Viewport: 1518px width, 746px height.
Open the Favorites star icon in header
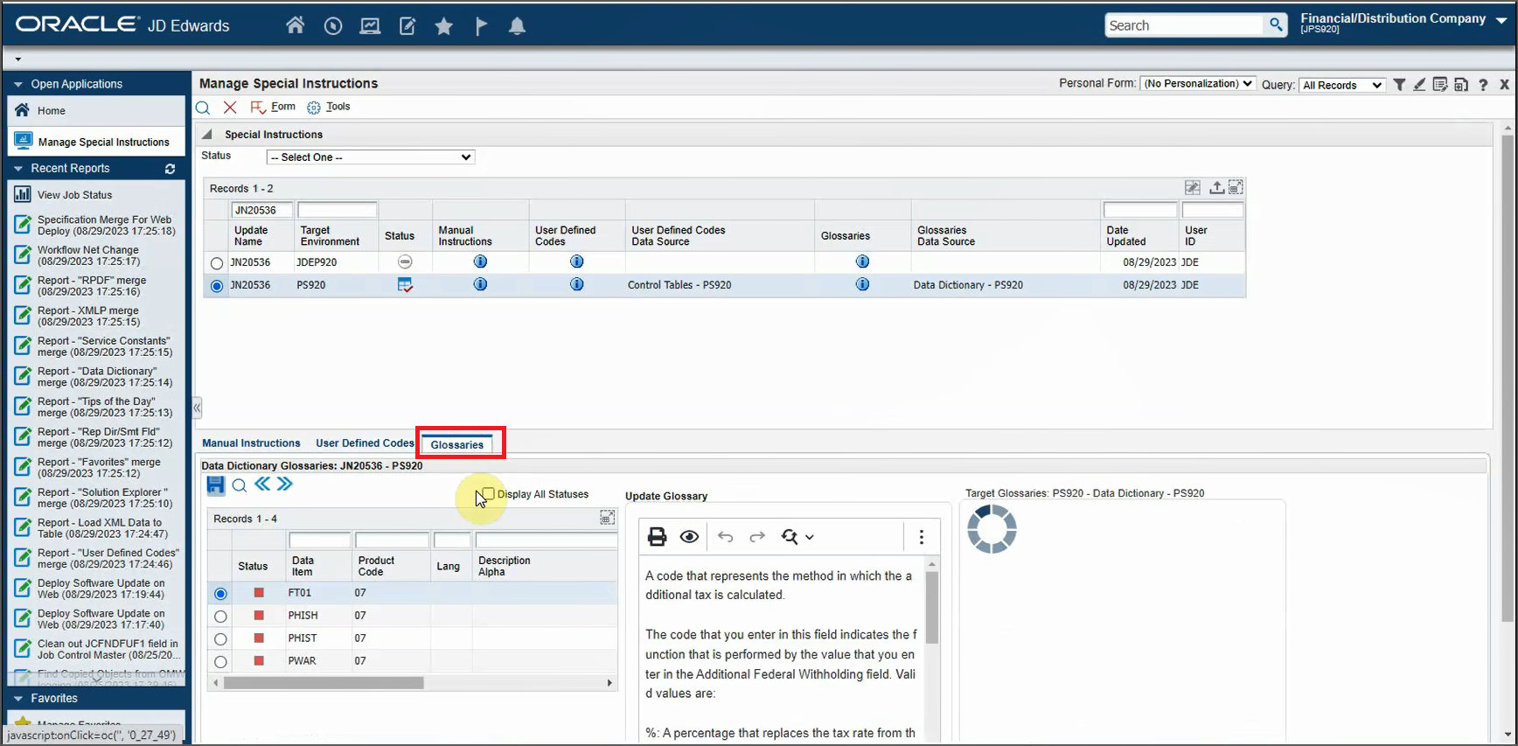(x=444, y=26)
